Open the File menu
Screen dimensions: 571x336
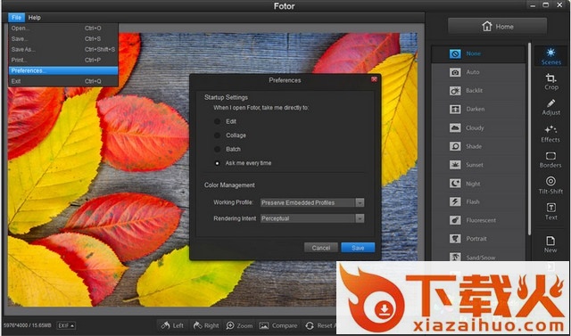click(x=16, y=18)
